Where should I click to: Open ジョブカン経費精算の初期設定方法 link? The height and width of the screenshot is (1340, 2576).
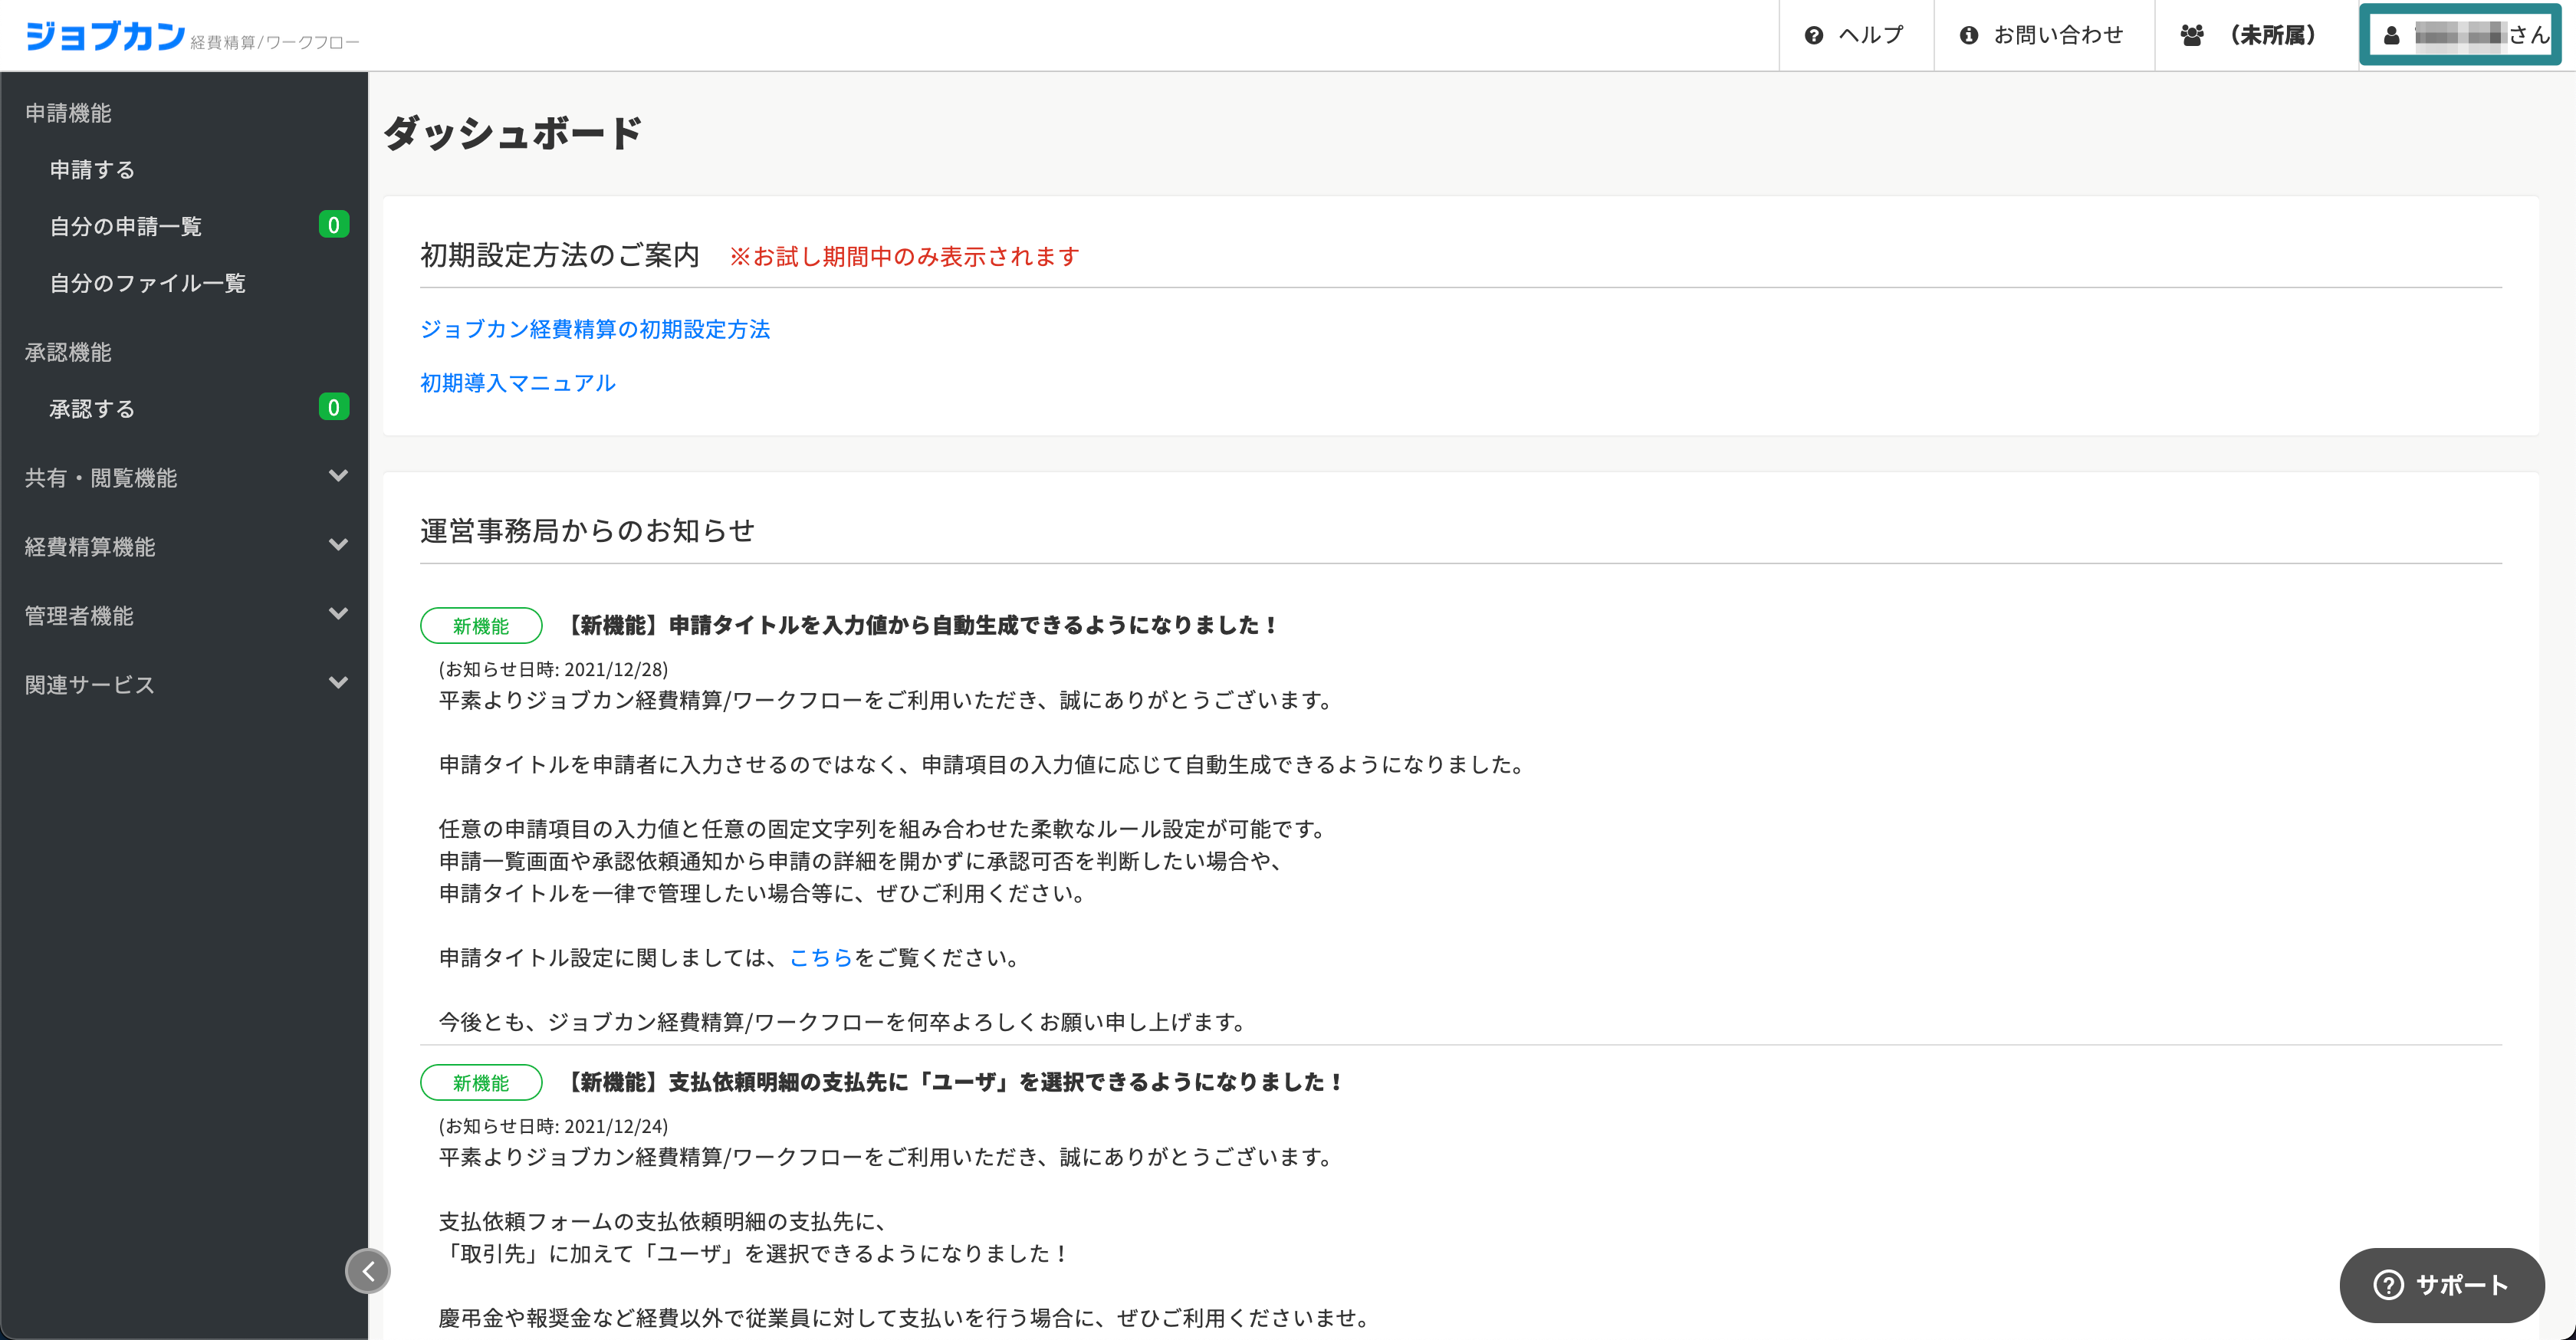click(595, 329)
